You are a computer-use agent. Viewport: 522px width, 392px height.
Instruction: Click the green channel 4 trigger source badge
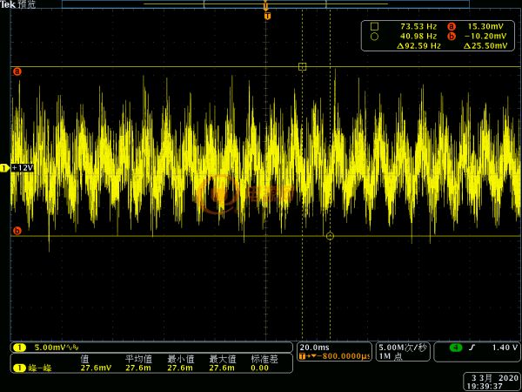[x=456, y=348]
